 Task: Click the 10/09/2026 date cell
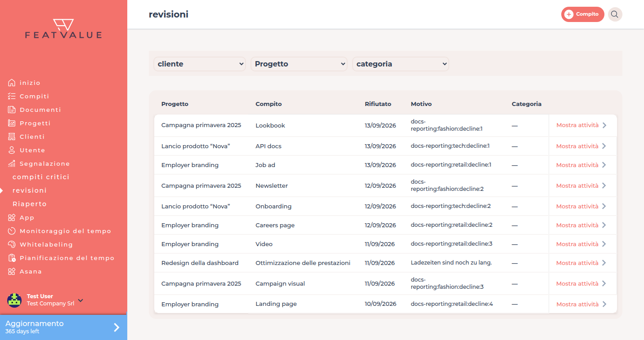380,304
